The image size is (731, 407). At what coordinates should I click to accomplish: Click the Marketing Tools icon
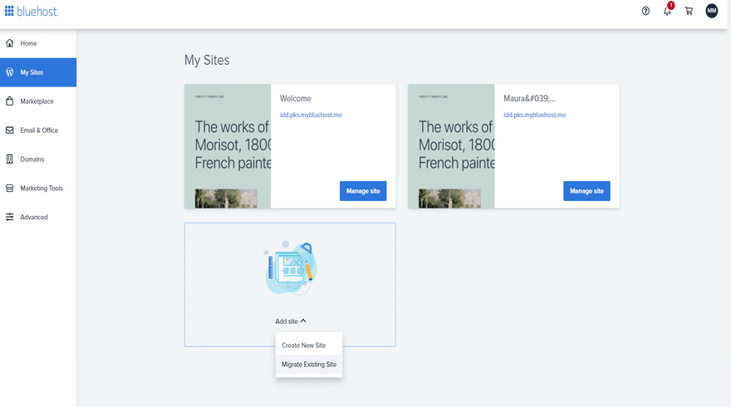9,189
